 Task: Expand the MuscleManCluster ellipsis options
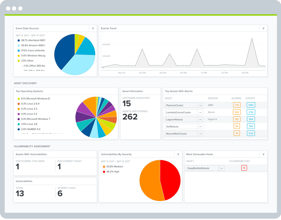tap(200, 134)
